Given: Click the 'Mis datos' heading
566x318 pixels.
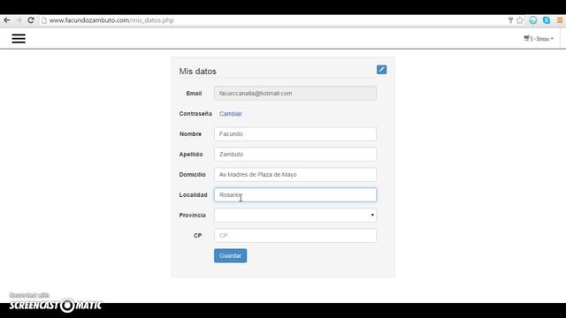Looking at the screenshot, I should tap(198, 72).
